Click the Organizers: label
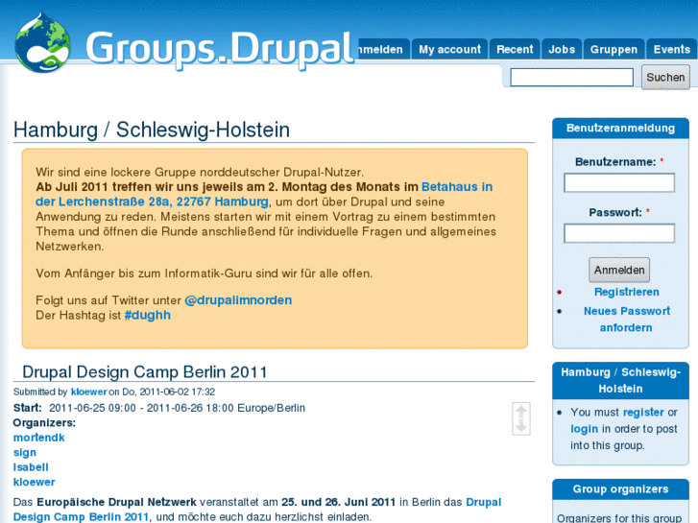 [44, 423]
